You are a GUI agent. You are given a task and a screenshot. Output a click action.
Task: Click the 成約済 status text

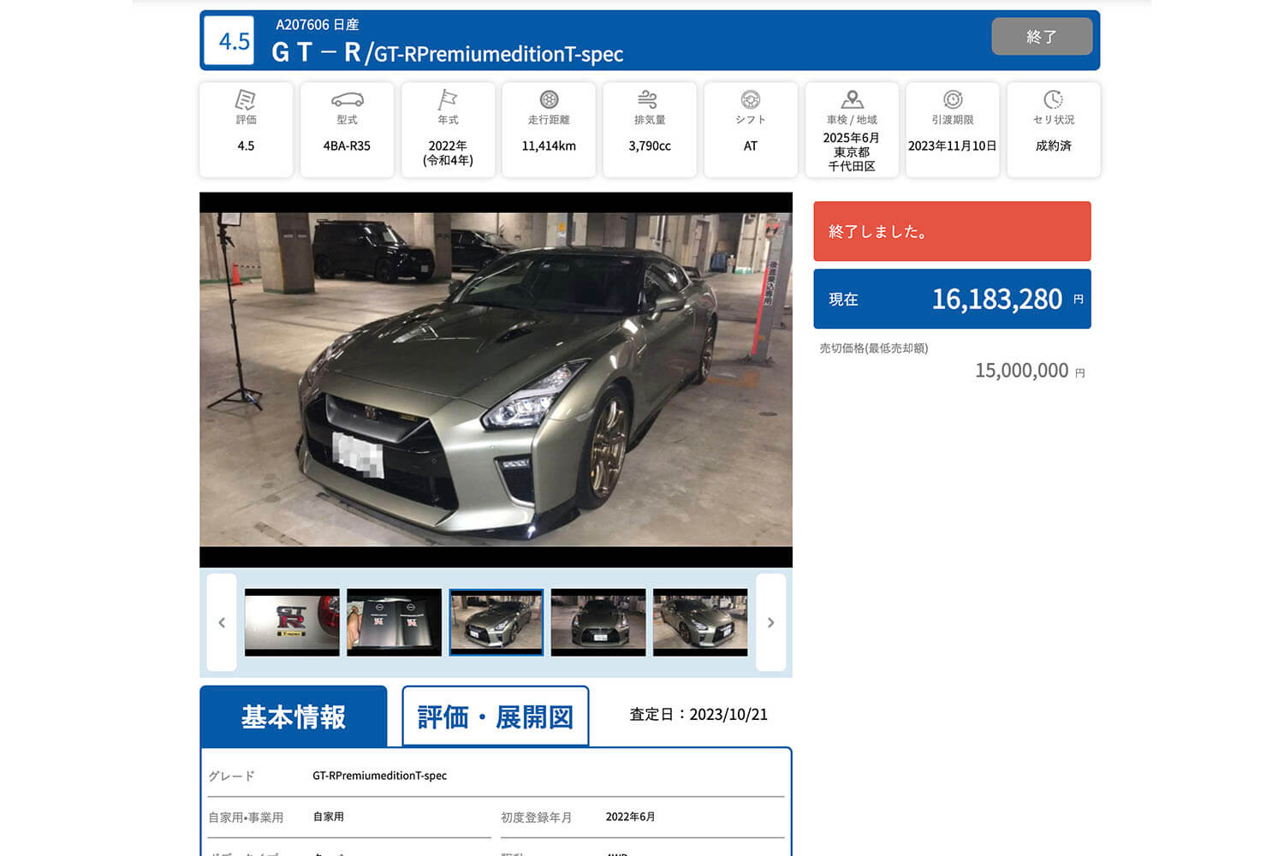[1054, 146]
